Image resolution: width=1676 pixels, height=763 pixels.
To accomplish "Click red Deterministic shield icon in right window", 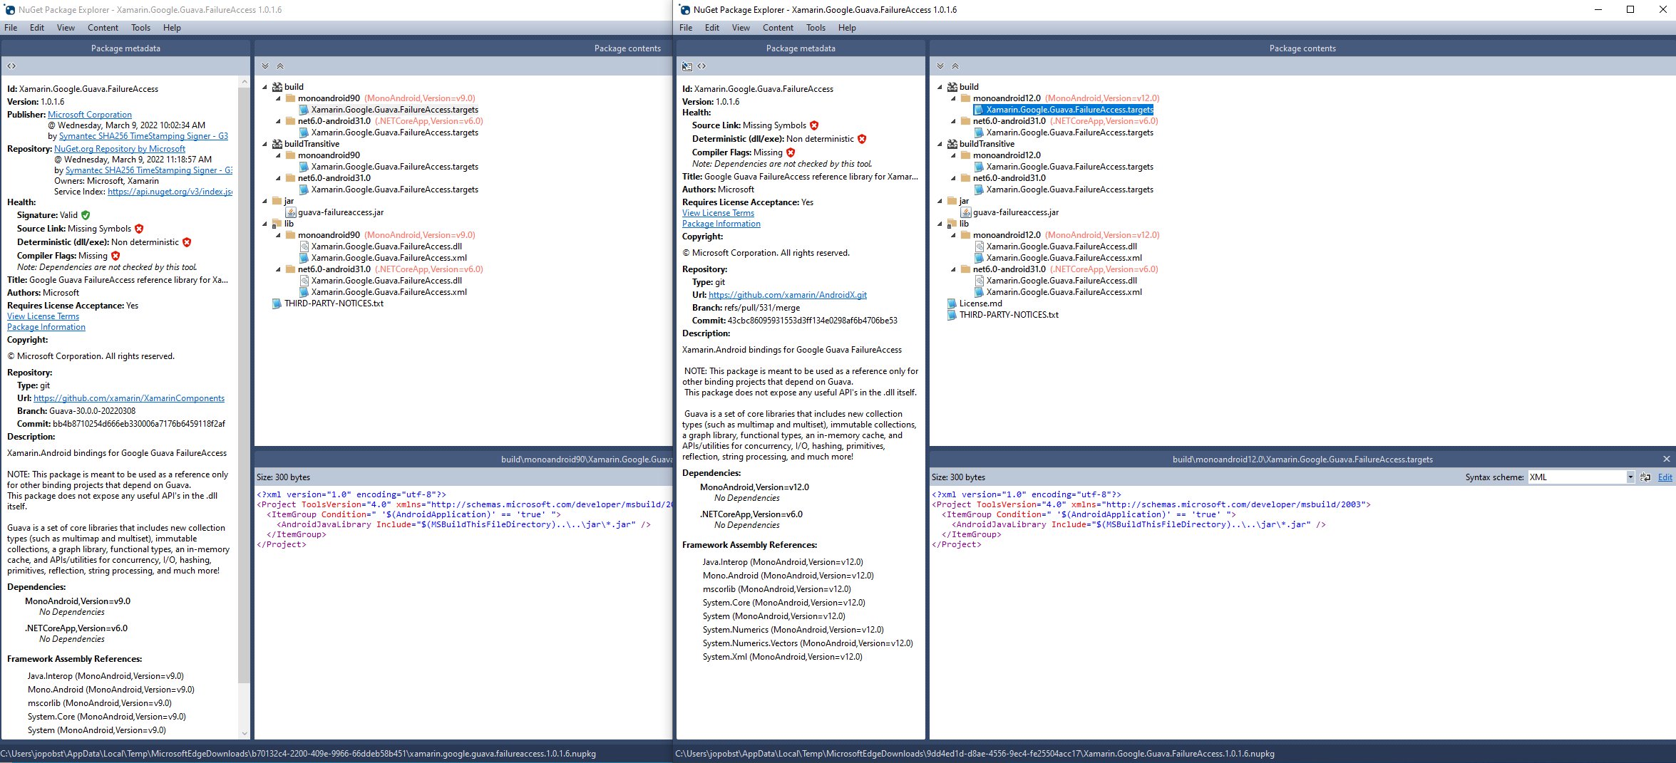I will 862,139.
